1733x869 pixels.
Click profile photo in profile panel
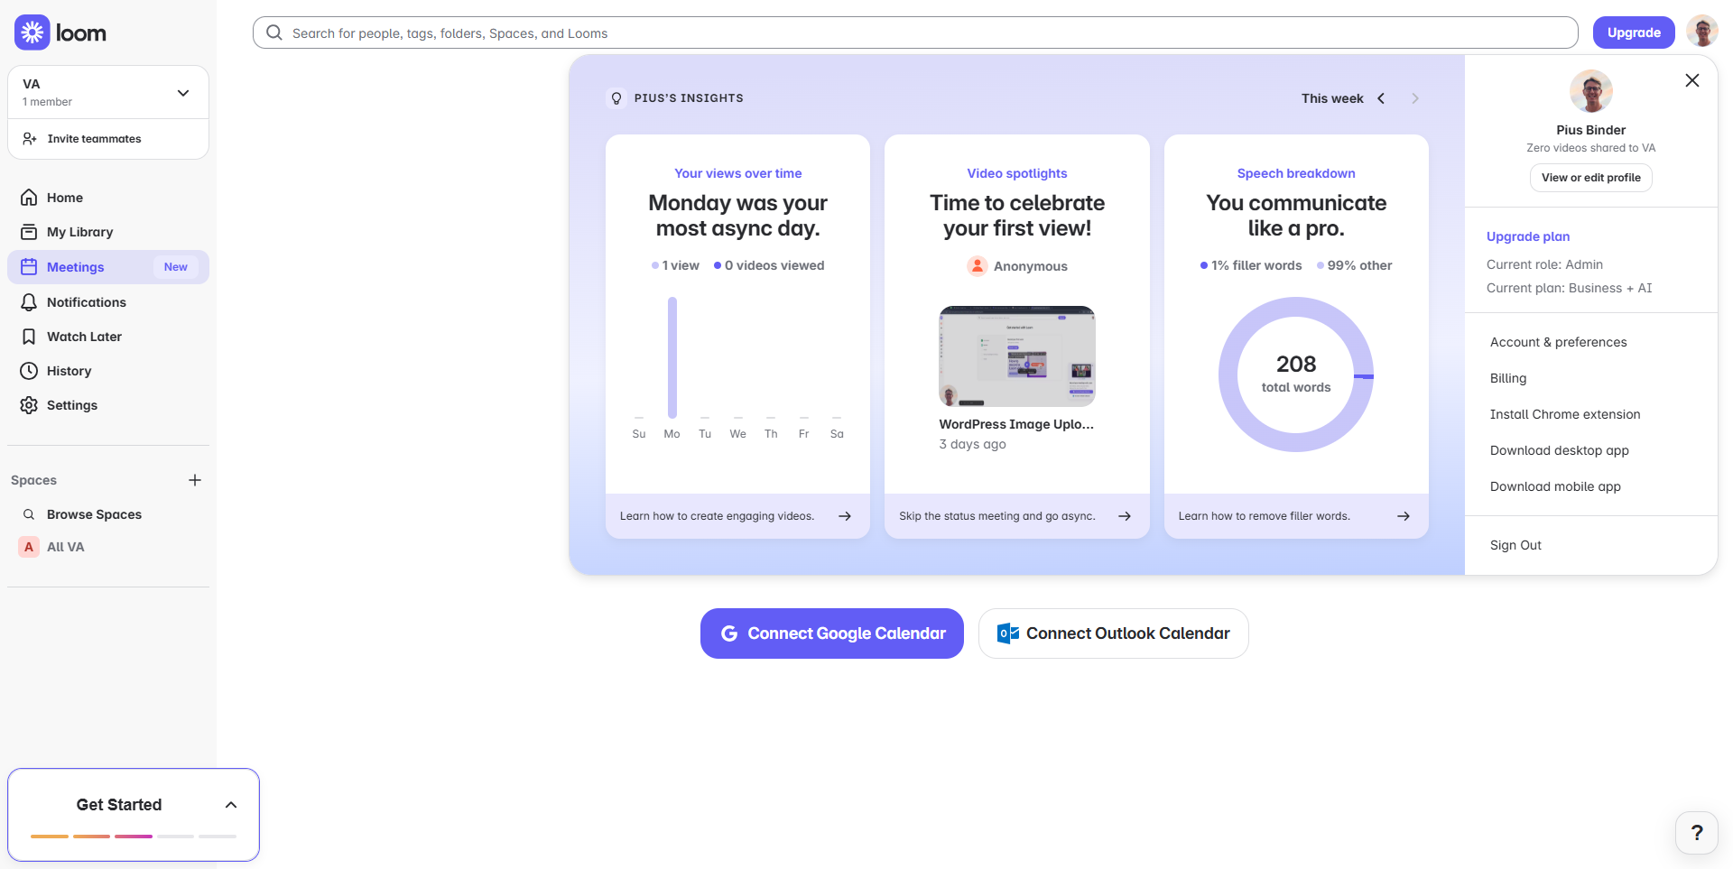(x=1591, y=91)
